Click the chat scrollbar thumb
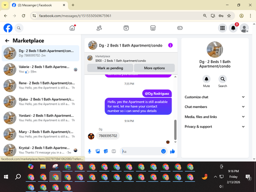 point(175,130)
